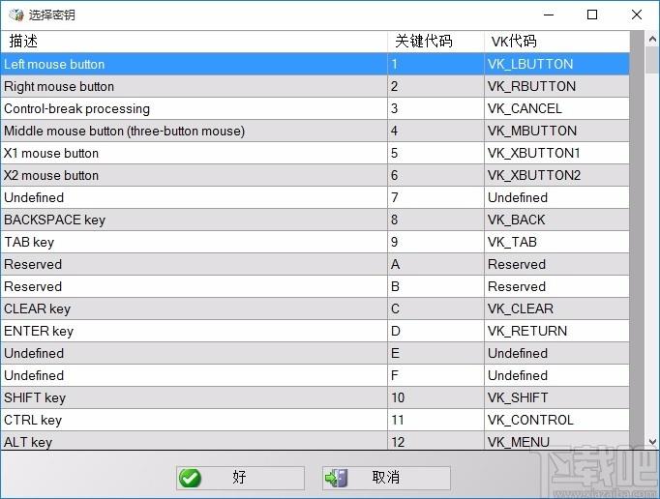Select the ENTER key row
This screenshot has height=499, width=660.
[315, 331]
